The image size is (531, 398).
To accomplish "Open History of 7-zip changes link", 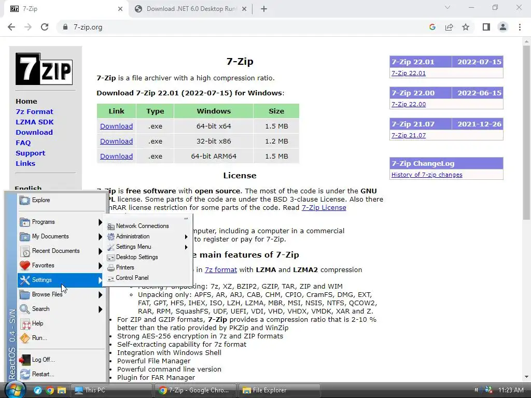I will [427, 175].
